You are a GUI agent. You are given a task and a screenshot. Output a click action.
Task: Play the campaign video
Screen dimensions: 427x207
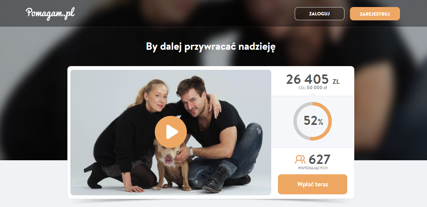(x=171, y=132)
